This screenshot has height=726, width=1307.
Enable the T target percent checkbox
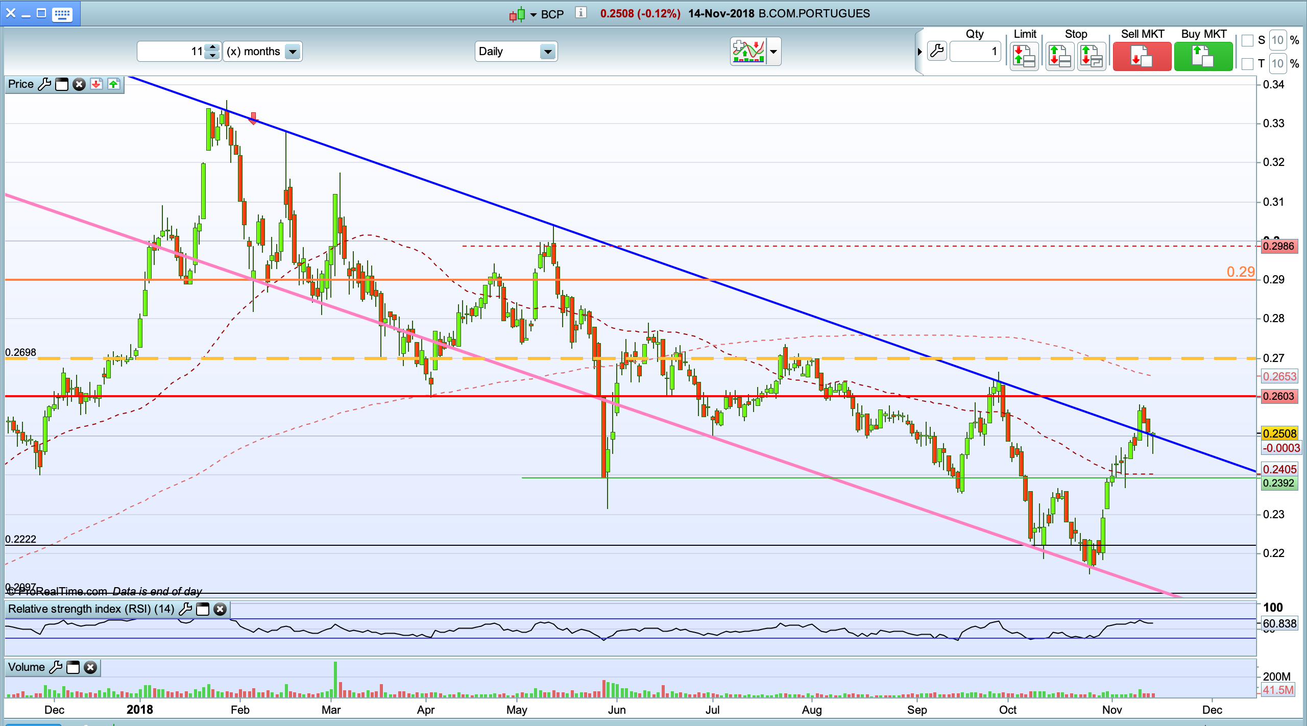(x=1247, y=64)
